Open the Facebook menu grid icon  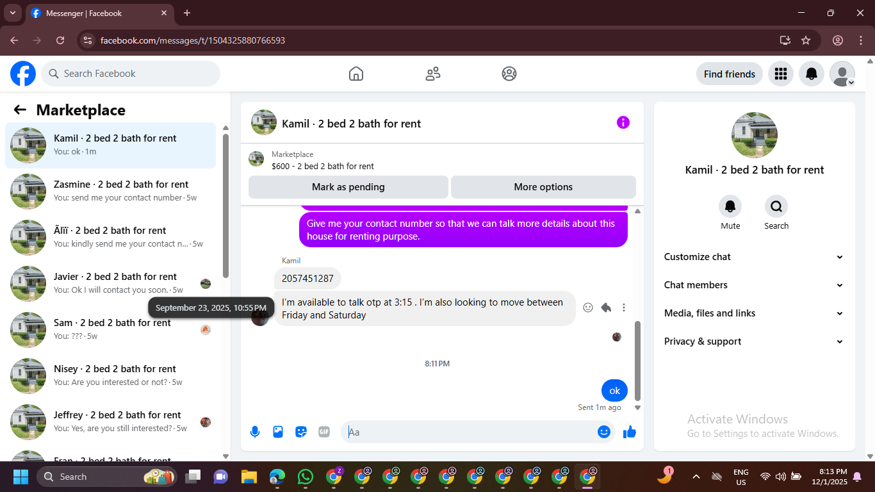point(780,74)
